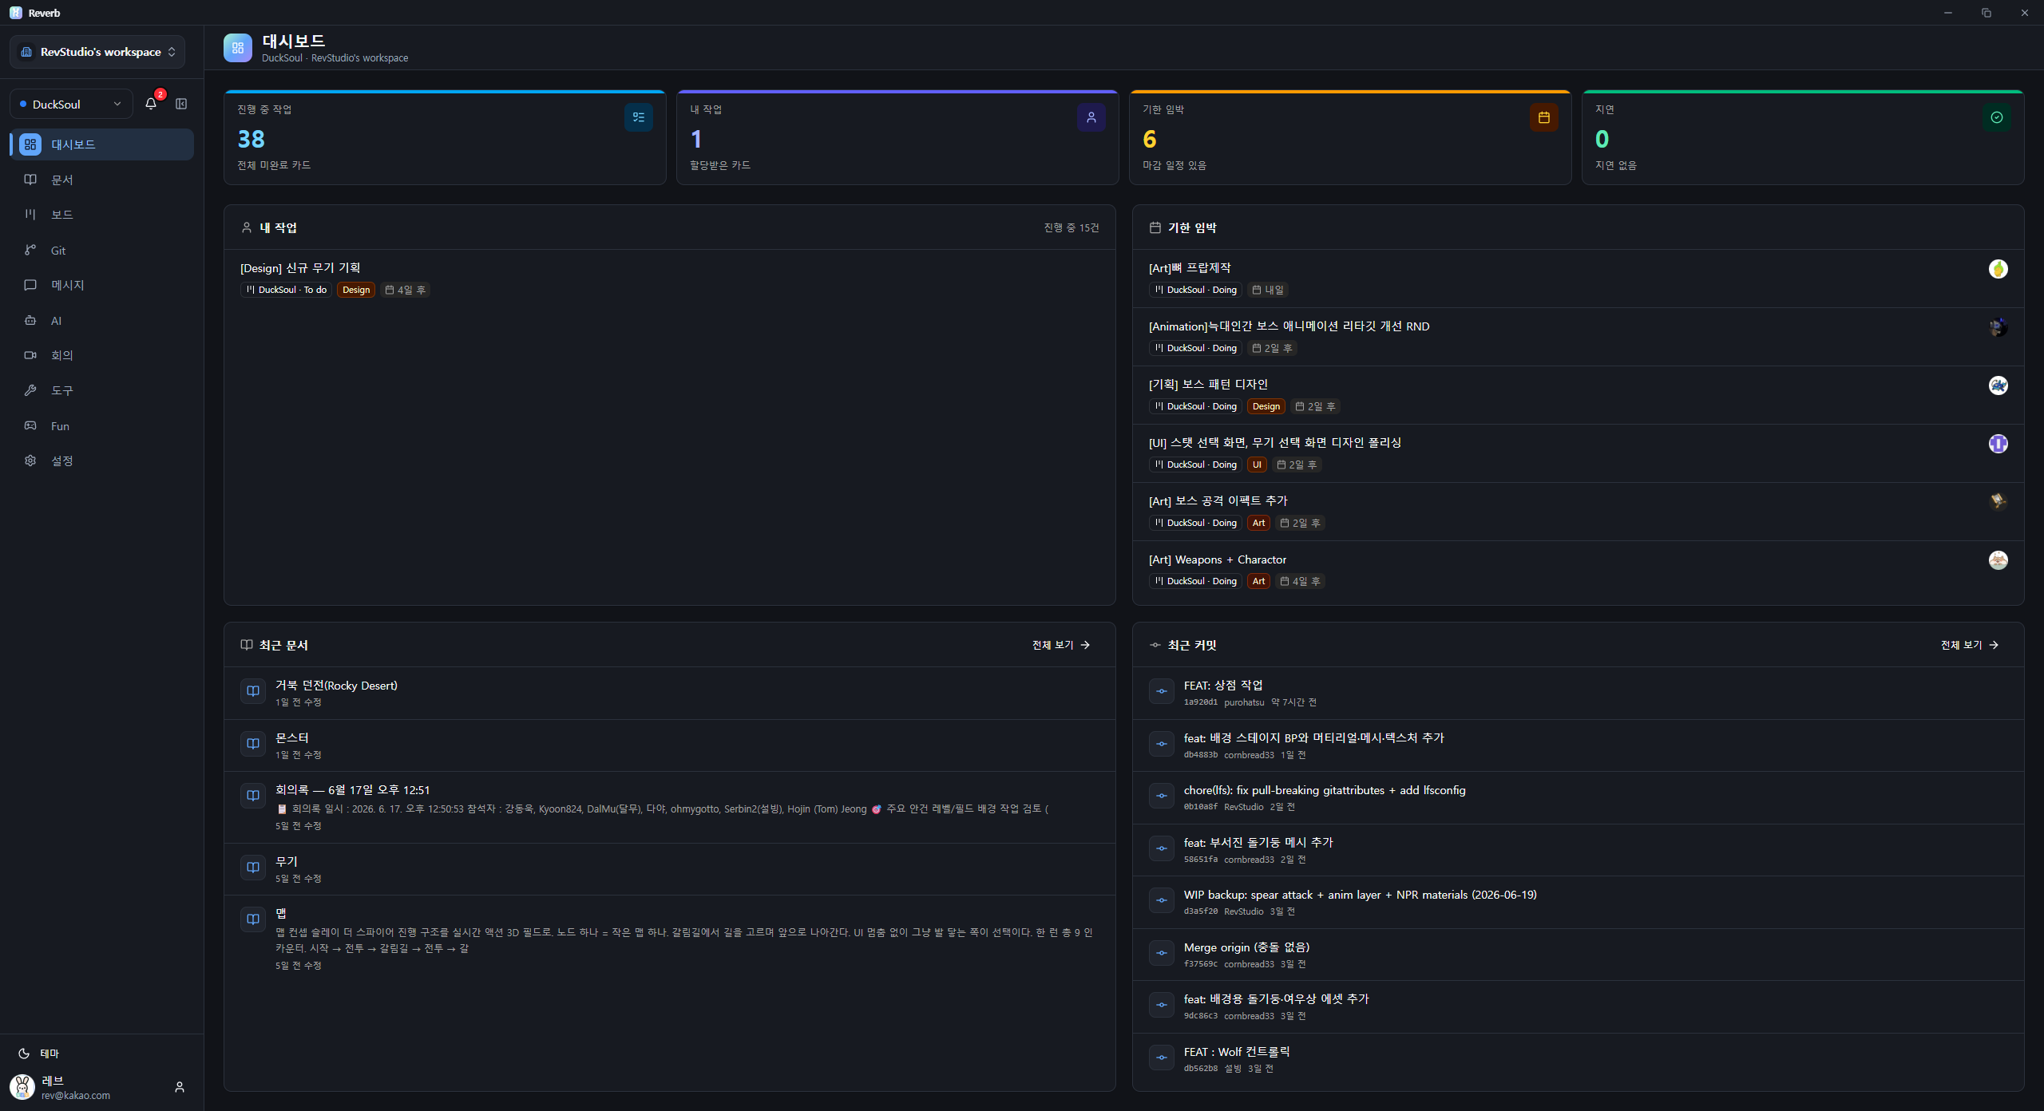Open the Fun gamepad icon

[x=30, y=425]
